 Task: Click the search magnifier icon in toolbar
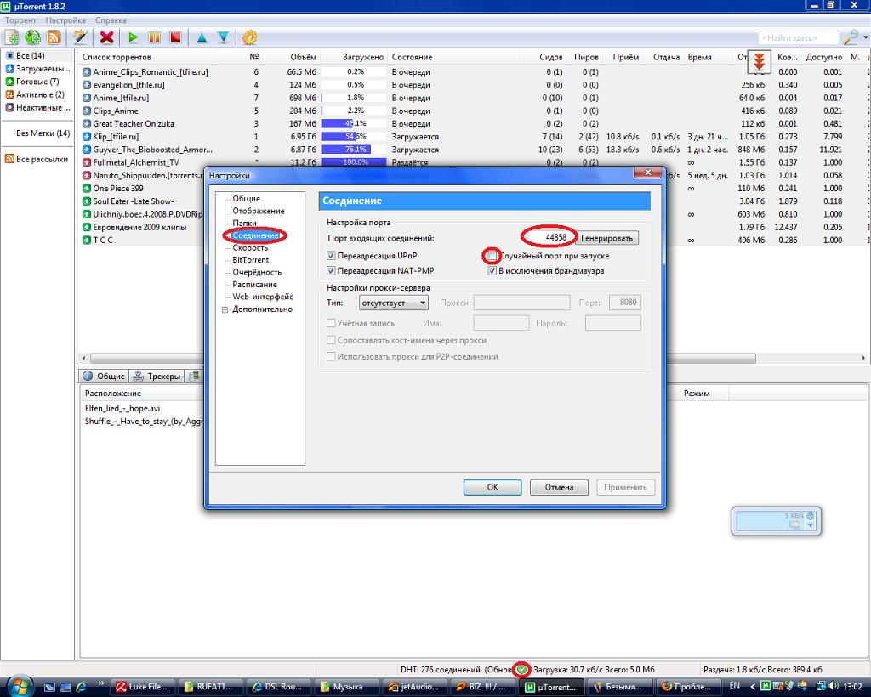pyautogui.click(x=850, y=37)
